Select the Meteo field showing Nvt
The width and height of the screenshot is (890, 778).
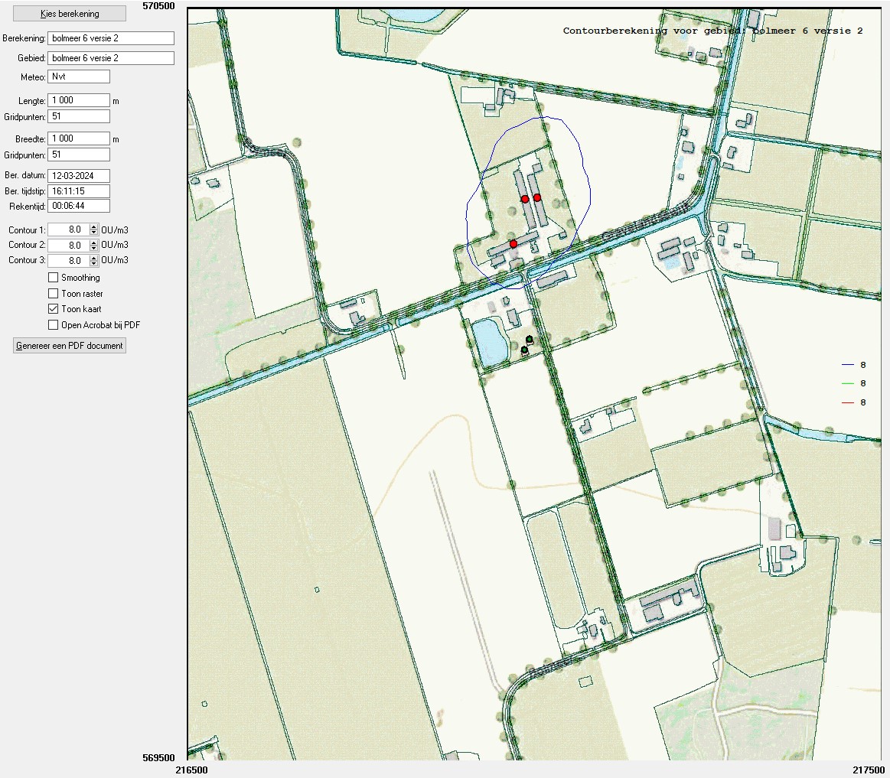78,76
